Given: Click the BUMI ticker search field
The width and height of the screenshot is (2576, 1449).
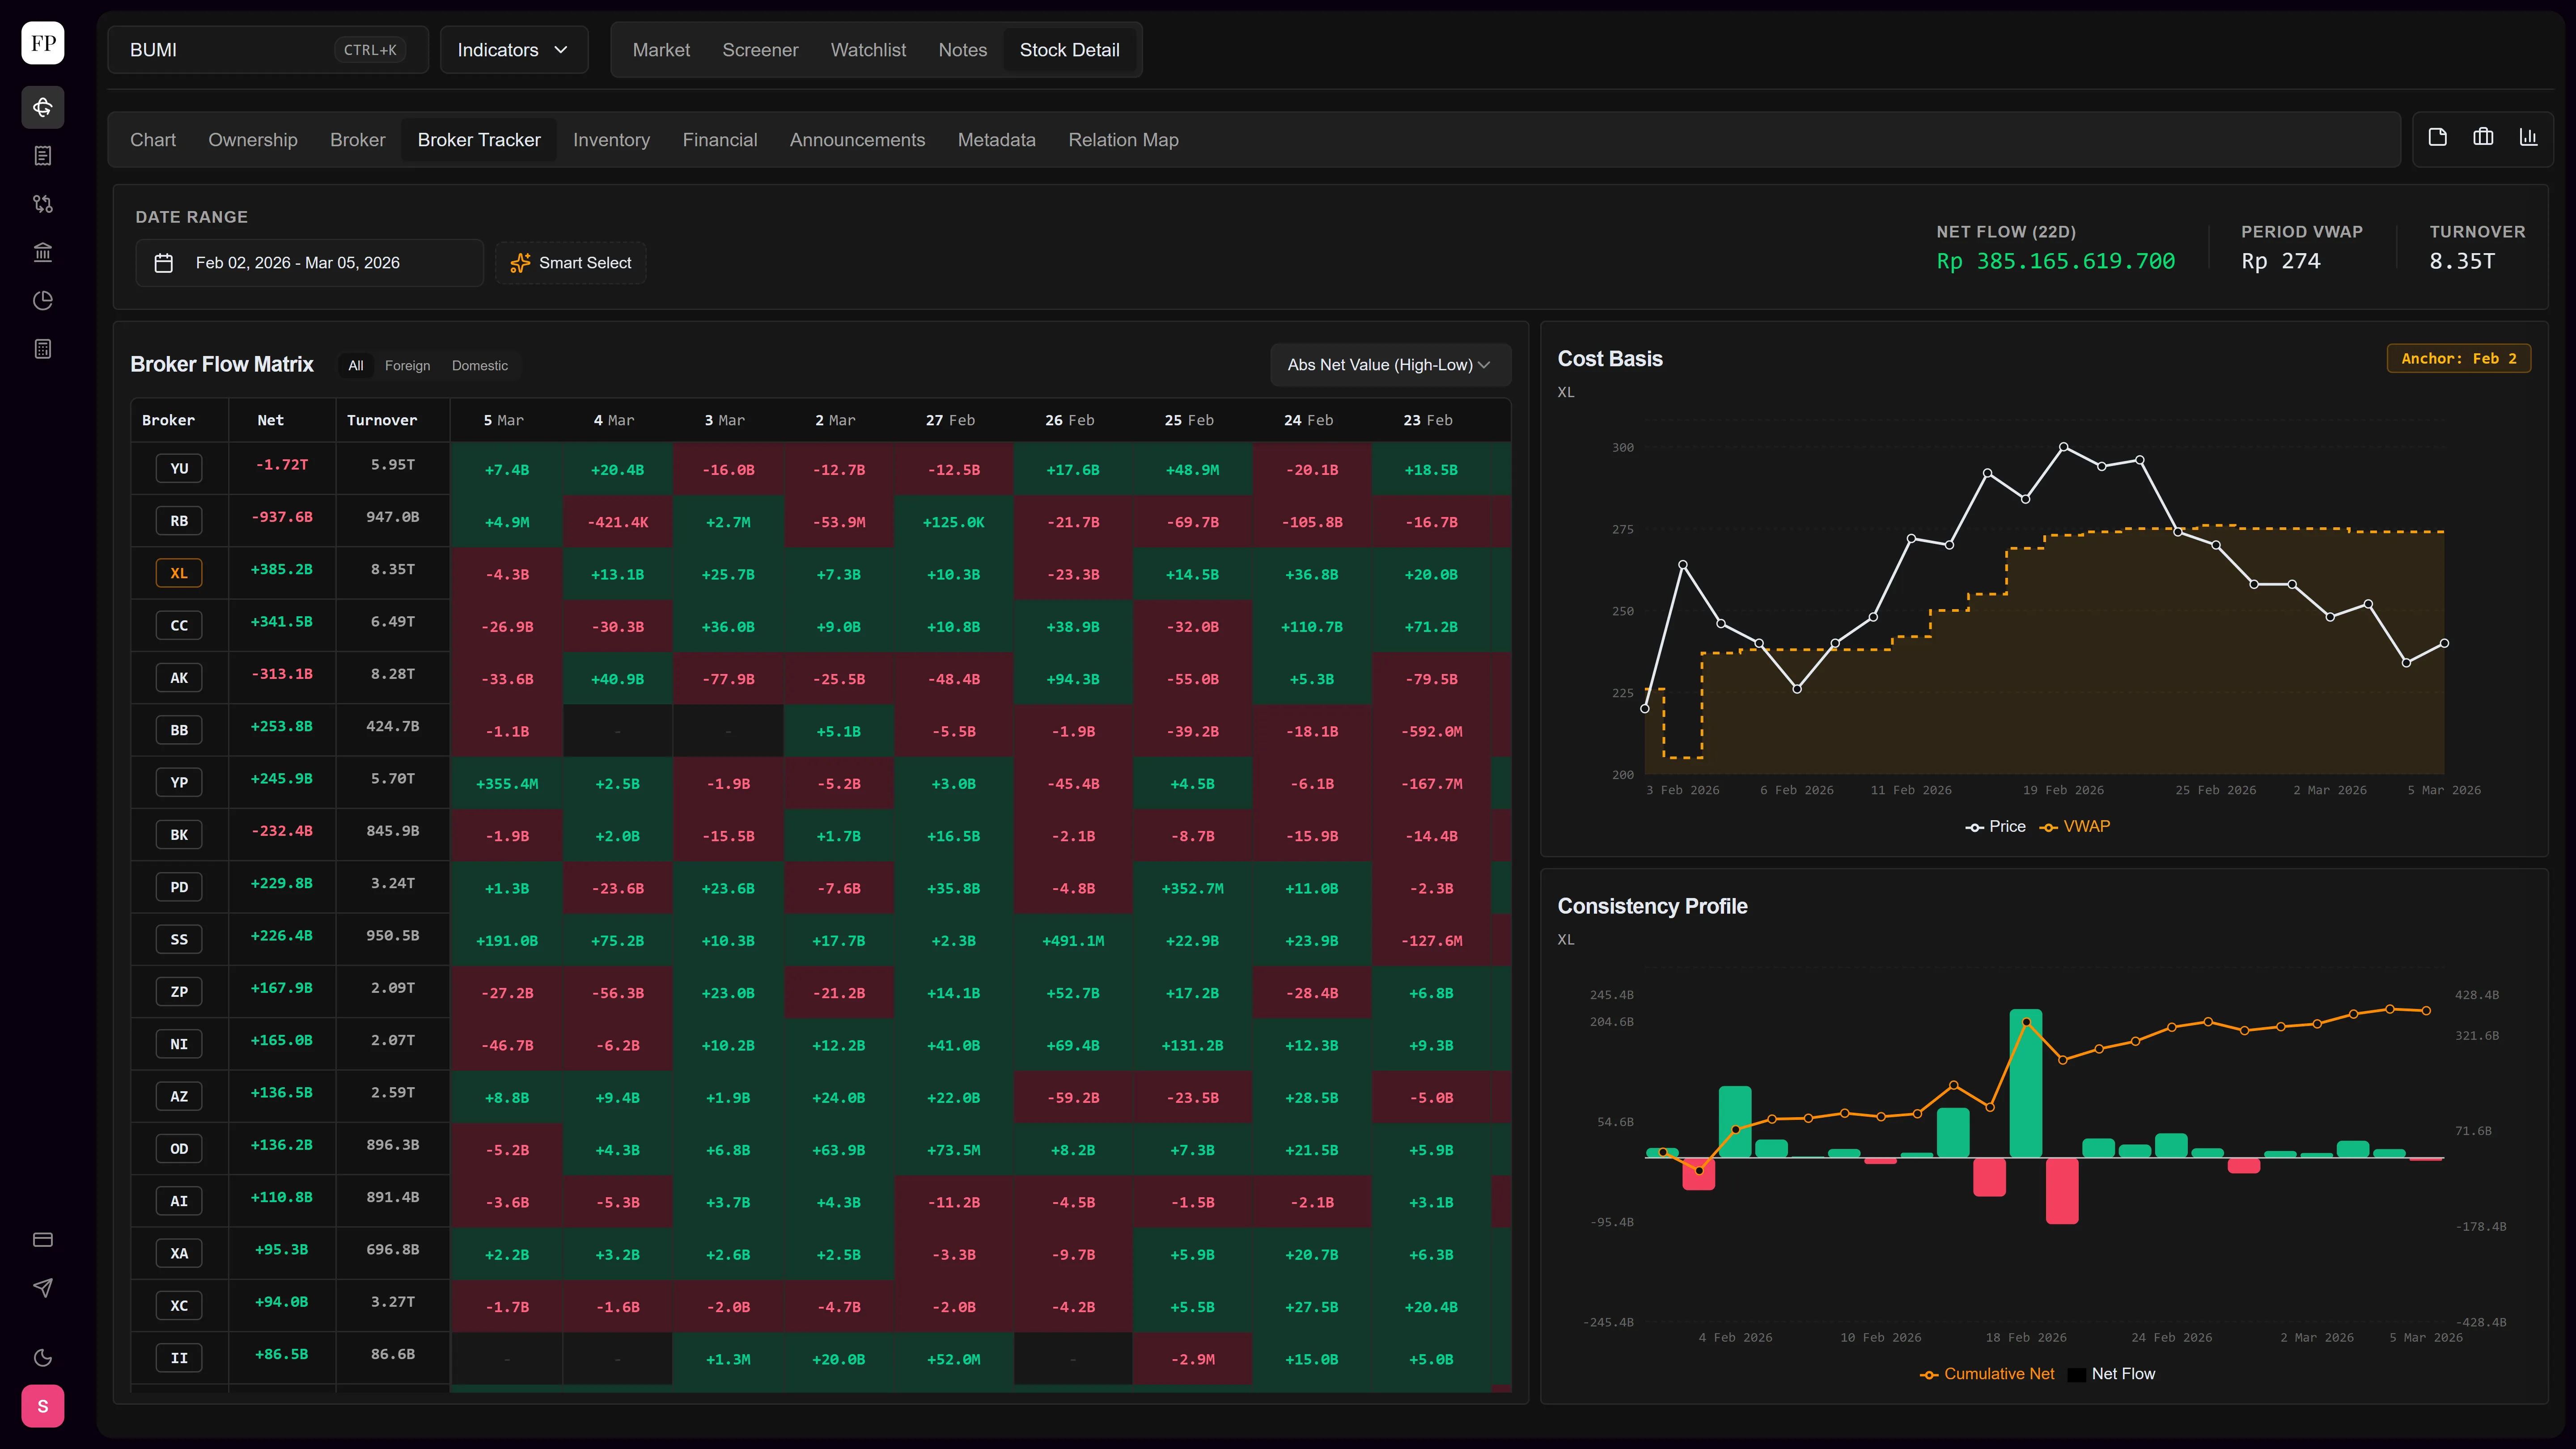Looking at the screenshot, I should (268, 50).
